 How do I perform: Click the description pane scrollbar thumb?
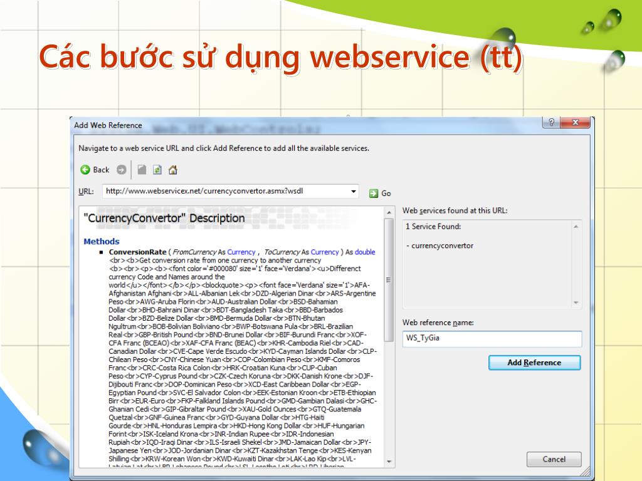389,280
